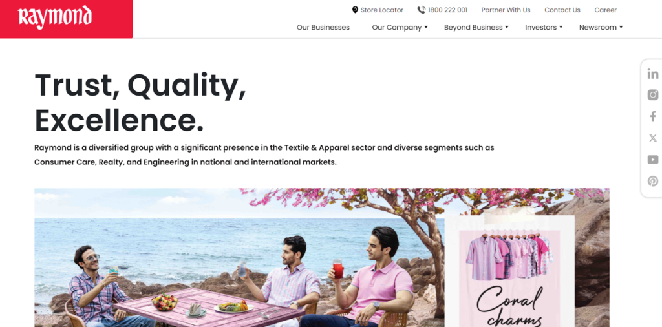Expand the Our Company dropdown

(400, 27)
